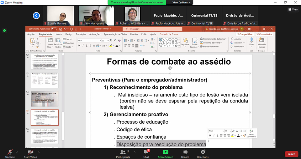Select slide 14 thumbnail in slide panel
The width and height of the screenshot is (301, 159).
coord(45,99)
